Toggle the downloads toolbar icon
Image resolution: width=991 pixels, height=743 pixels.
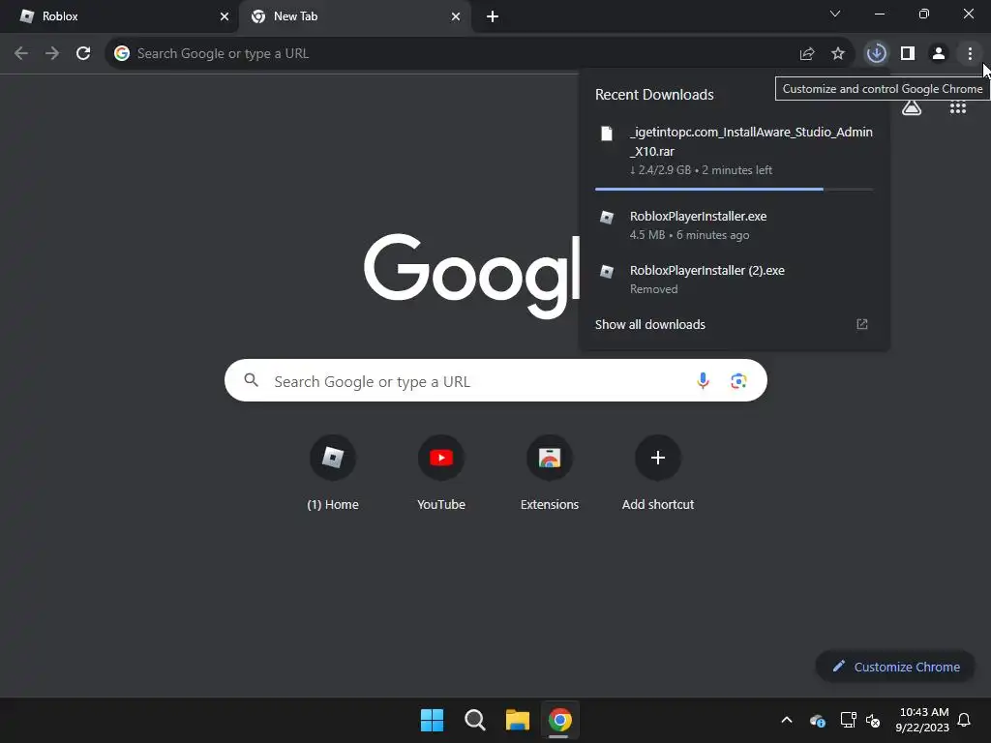[x=877, y=54]
